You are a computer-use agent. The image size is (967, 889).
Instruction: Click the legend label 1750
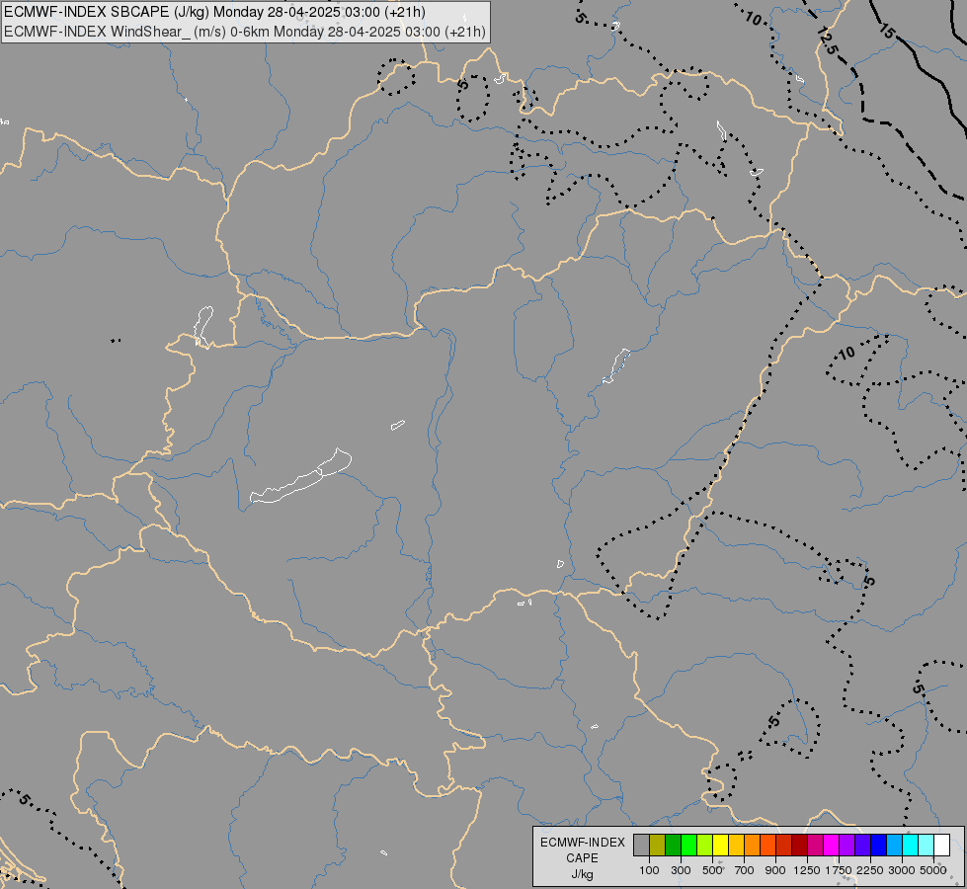coord(839,870)
